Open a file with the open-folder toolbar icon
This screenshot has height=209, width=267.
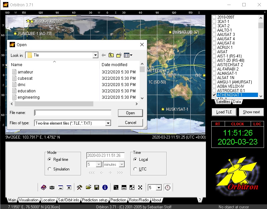click(88, 187)
